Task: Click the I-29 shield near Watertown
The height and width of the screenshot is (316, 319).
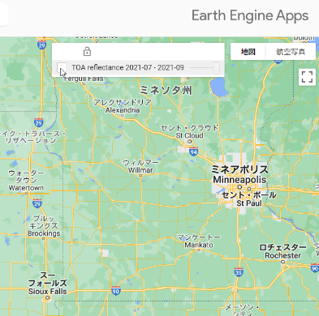Action: (37, 203)
